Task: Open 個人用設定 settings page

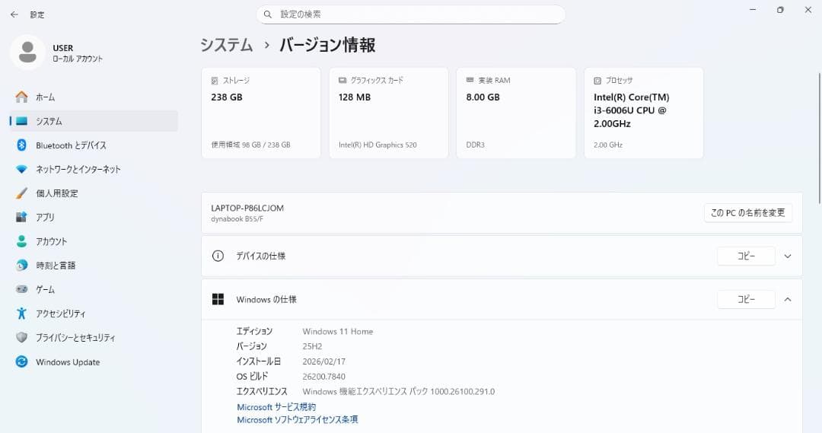Action: 94,193
